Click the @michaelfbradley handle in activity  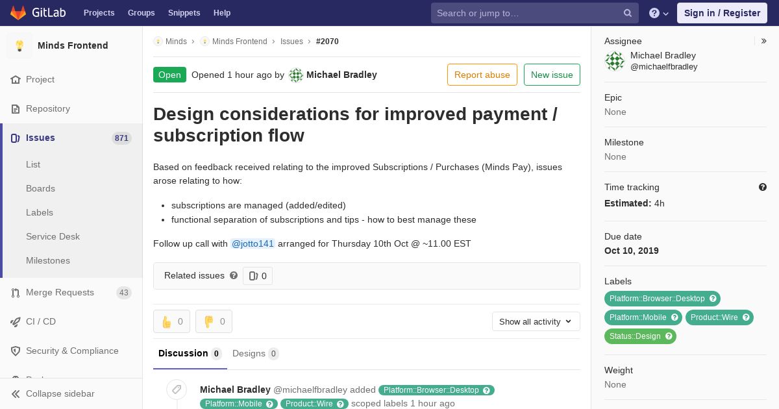click(310, 390)
